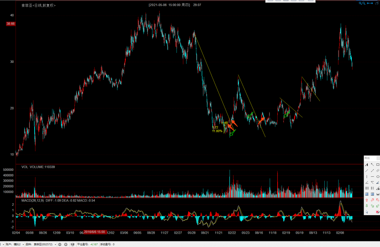Activate the pointer selection cursor tool
Image resolution: width=380 pixels, height=247 pixels.
pyautogui.click(x=367, y=212)
